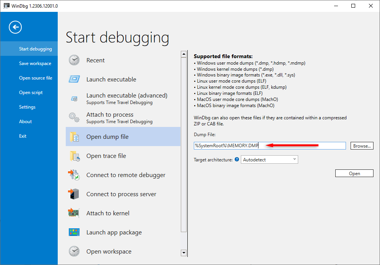380x265 pixels.
Task: Select the Recent option label
Action: (96, 60)
